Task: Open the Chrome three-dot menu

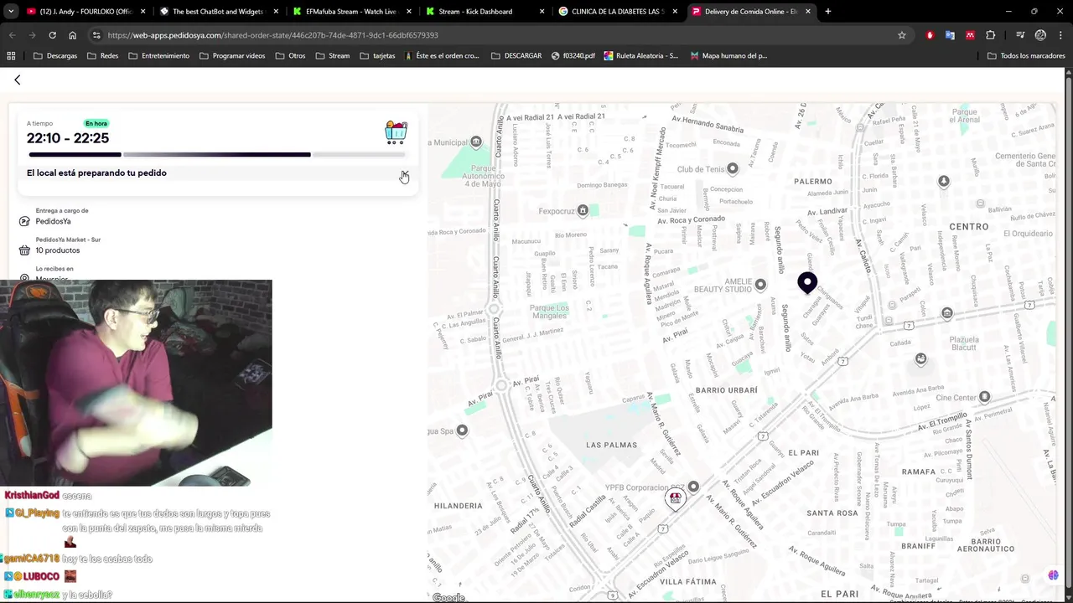Action: coord(1060,35)
